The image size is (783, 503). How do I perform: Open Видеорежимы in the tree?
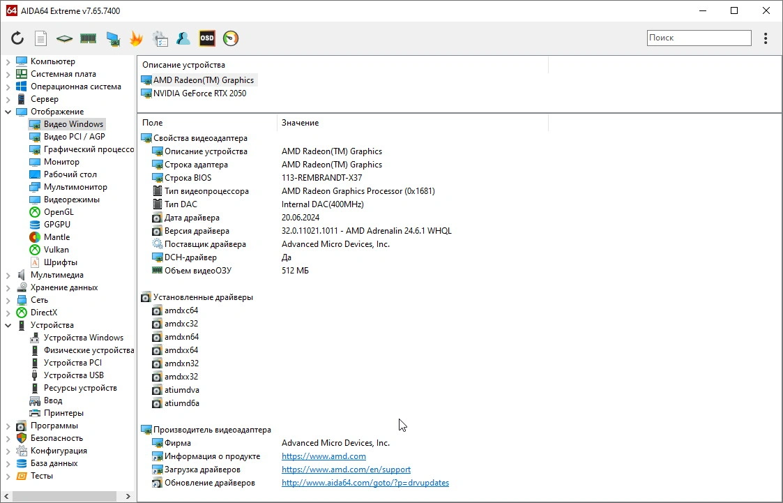point(71,200)
